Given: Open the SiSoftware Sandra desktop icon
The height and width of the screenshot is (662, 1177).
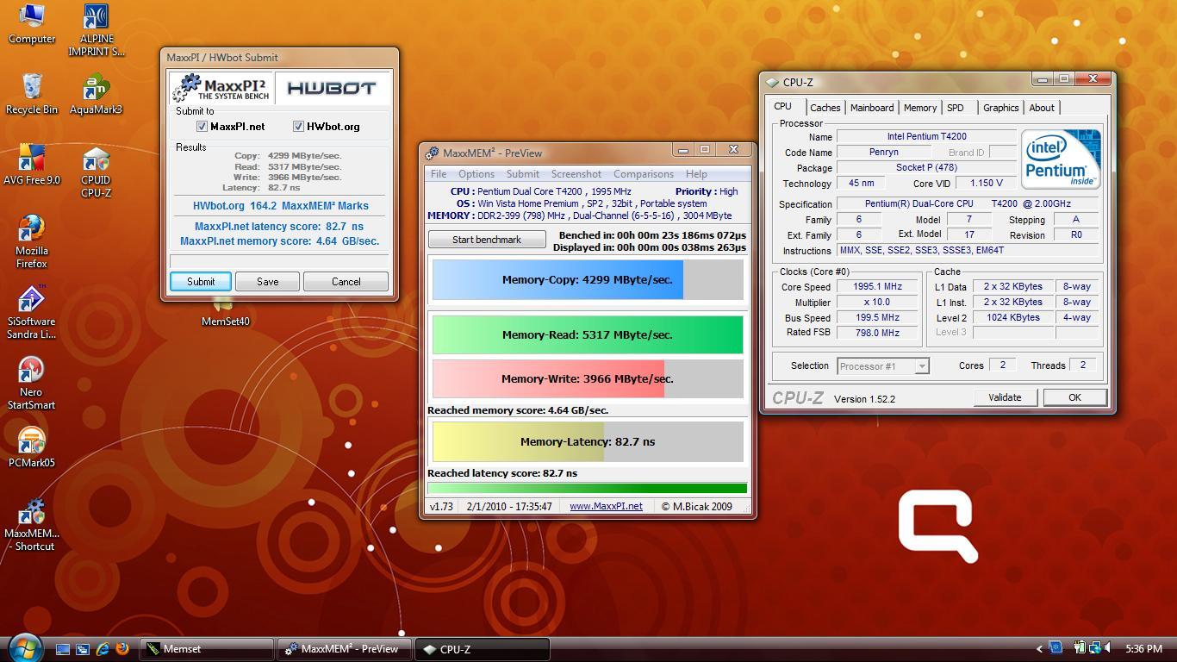Looking at the screenshot, I should 32,313.
